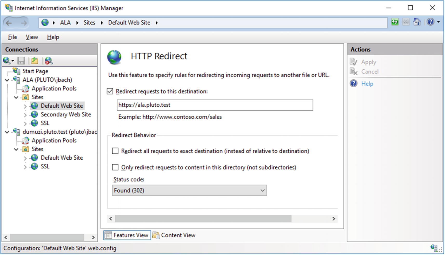Click the Save connections disk icon
This screenshot has width=445, height=255.
pos(21,61)
